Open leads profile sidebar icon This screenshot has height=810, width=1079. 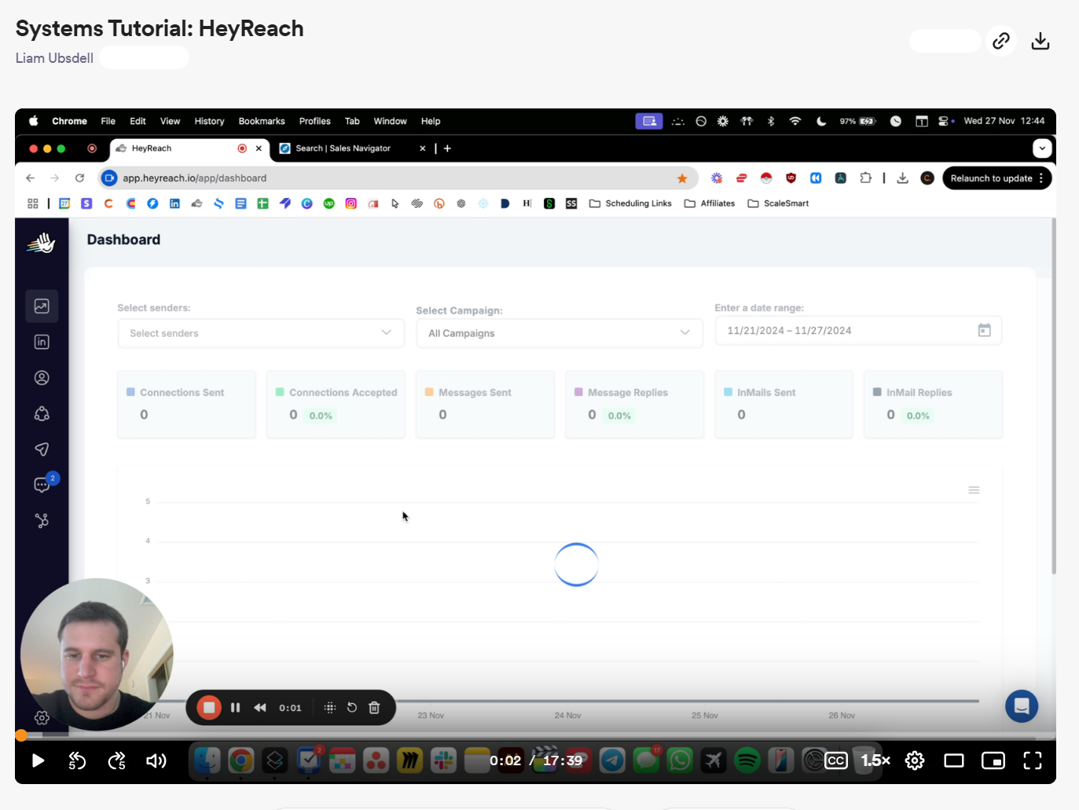[x=42, y=378]
